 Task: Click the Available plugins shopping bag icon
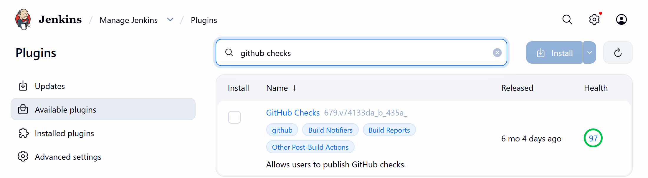pyautogui.click(x=23, y=109)
